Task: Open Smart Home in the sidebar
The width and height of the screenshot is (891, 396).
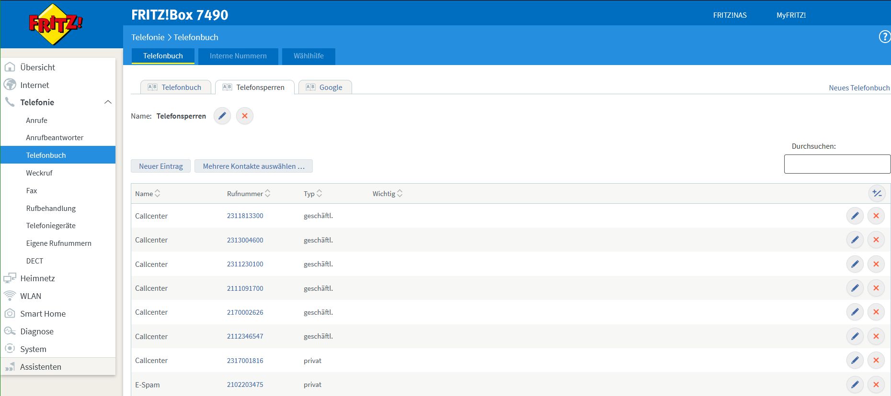Action: (58, 314)
